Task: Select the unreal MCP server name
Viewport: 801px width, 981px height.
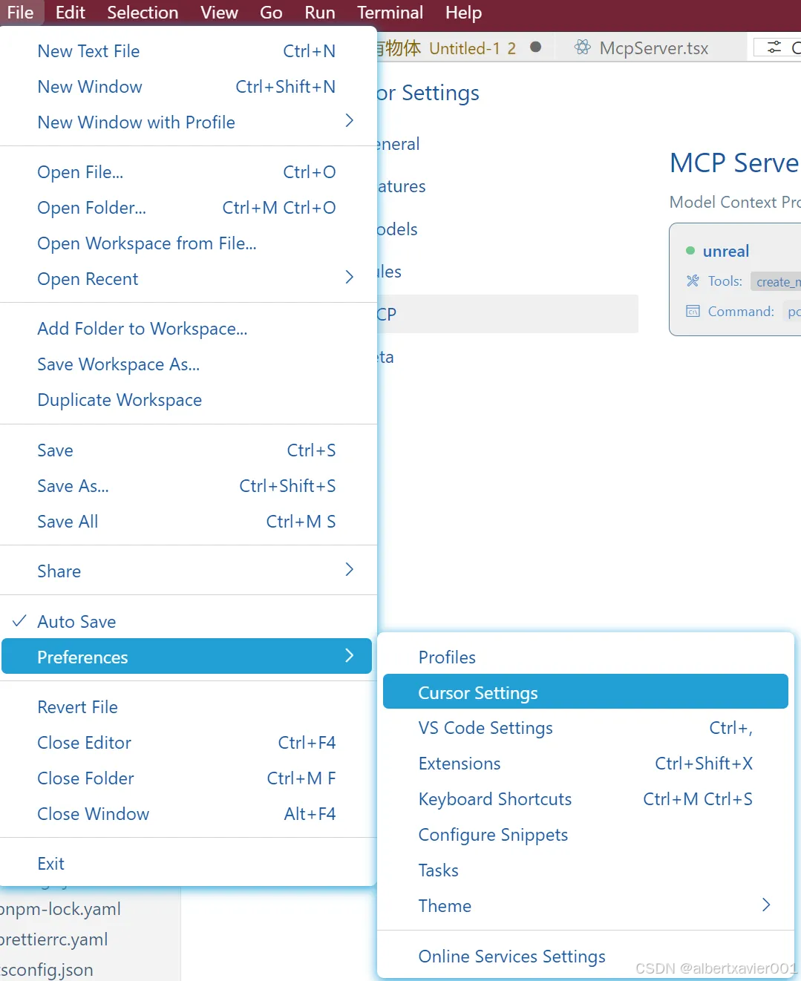Action: click(x=726, y=251)
